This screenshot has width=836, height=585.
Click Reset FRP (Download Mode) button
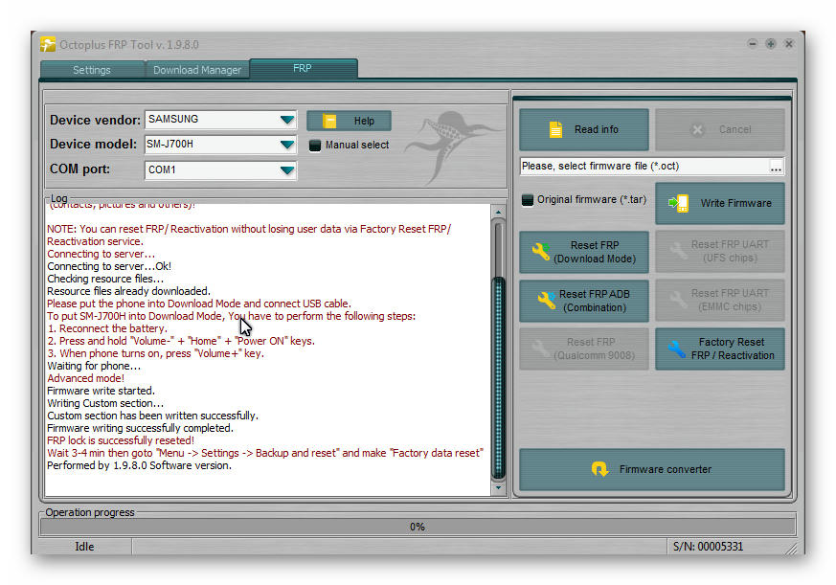pos(584,252)
